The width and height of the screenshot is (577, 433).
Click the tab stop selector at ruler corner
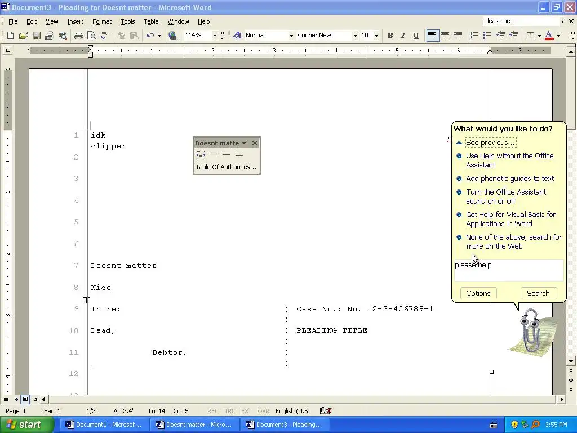point(8,50)
